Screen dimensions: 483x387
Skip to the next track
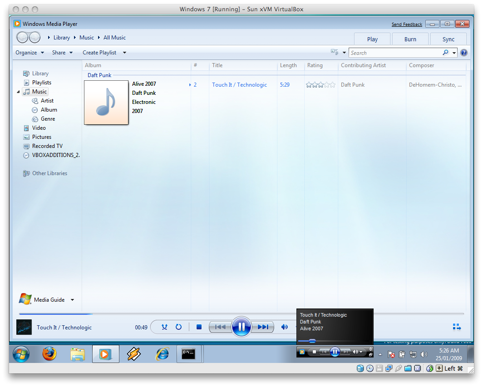(x=263, y=327)
